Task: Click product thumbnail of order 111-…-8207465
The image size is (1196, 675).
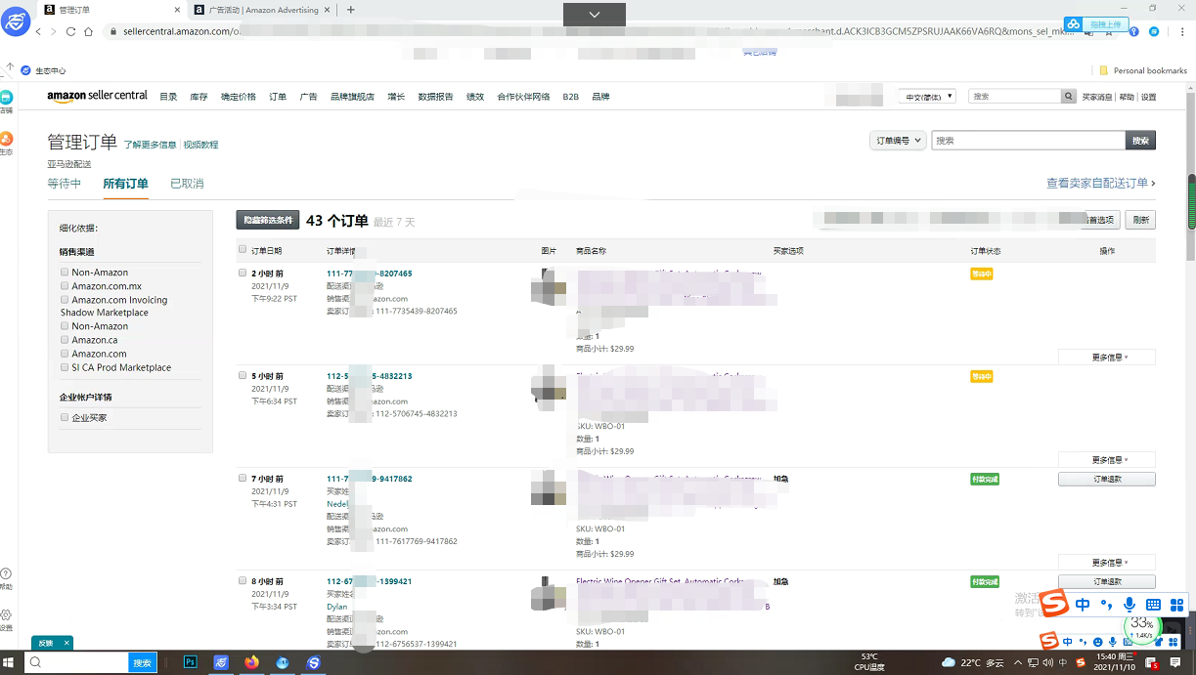Action: coord(548,287)
